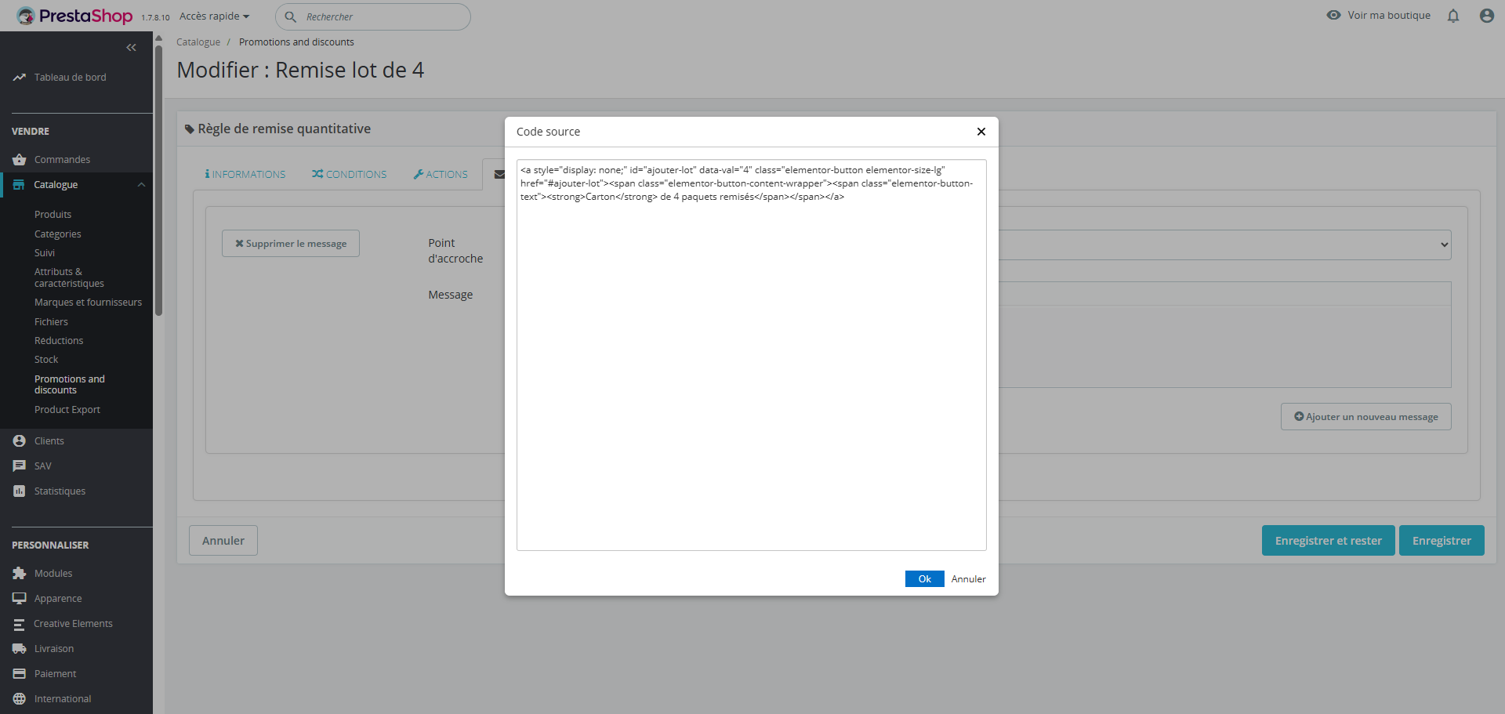Screen dimensions: 1505x714
Task: Open Stock in the sidebar
Action: [x=46, y=360]
